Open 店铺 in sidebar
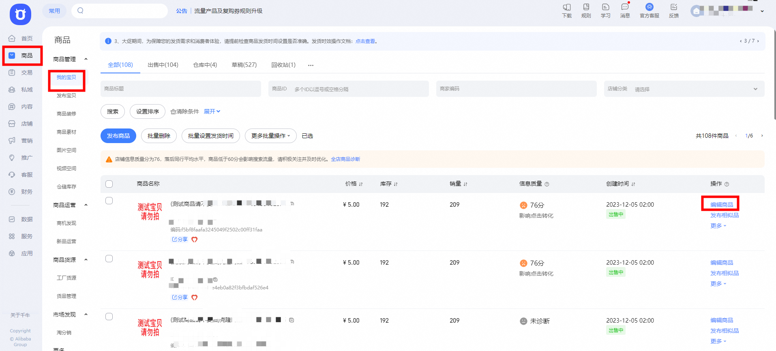The image size is (776, 351). [21, 124]
